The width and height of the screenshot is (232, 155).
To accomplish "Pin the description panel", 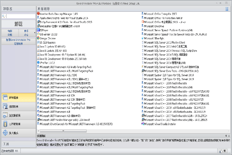I will 226,136.
